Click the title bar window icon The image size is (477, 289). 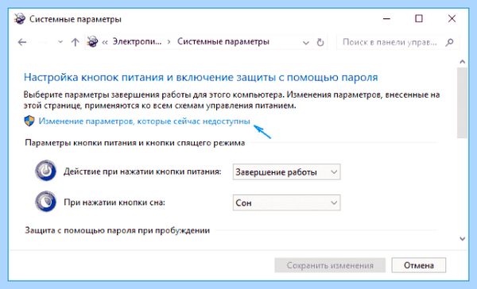coord(20,19)
